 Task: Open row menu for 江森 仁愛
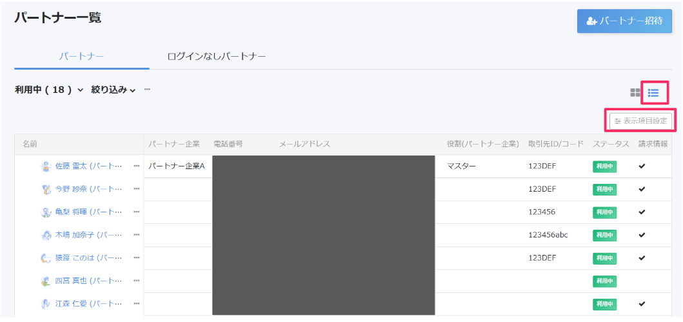(x=137, y=304)
